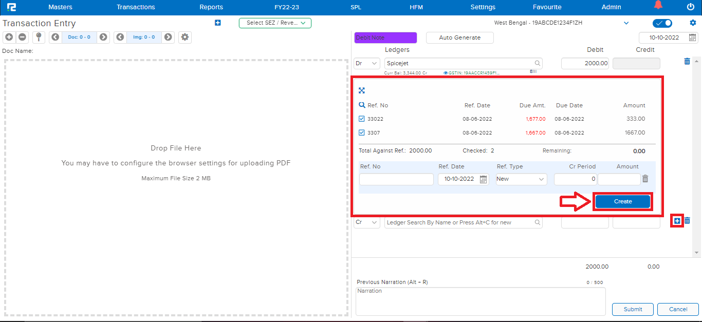
Task: Expand the Ref. Type New dropdown
Action: [521, 179]
